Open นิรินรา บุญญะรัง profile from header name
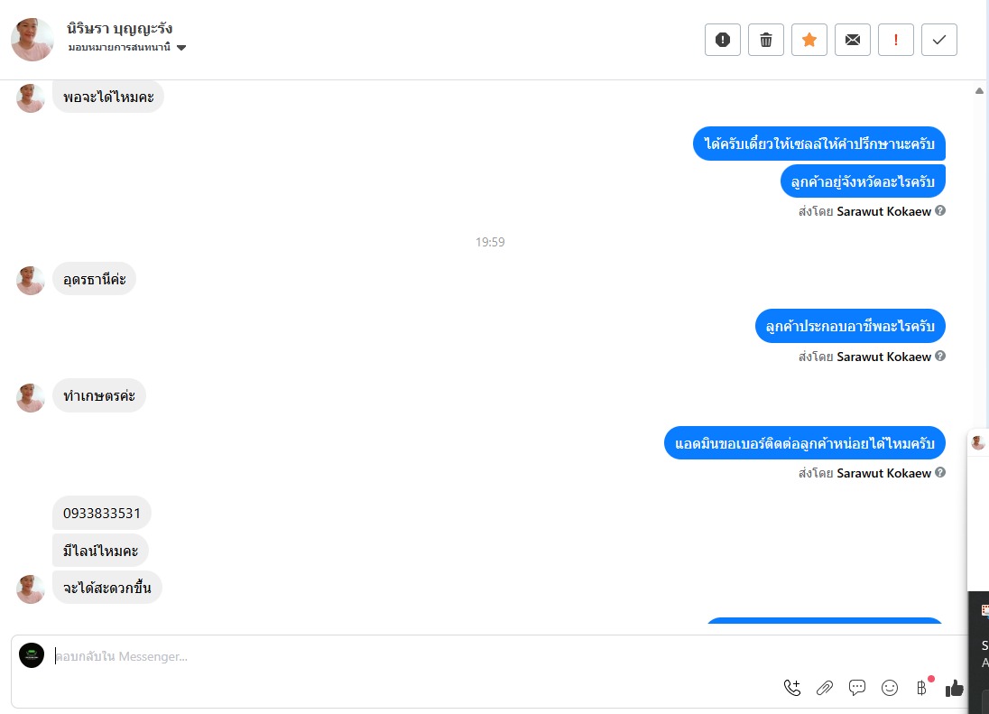 coord(119,28)
